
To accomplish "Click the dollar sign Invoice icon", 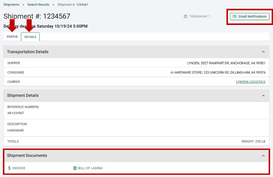I will (x=9, y=168).
